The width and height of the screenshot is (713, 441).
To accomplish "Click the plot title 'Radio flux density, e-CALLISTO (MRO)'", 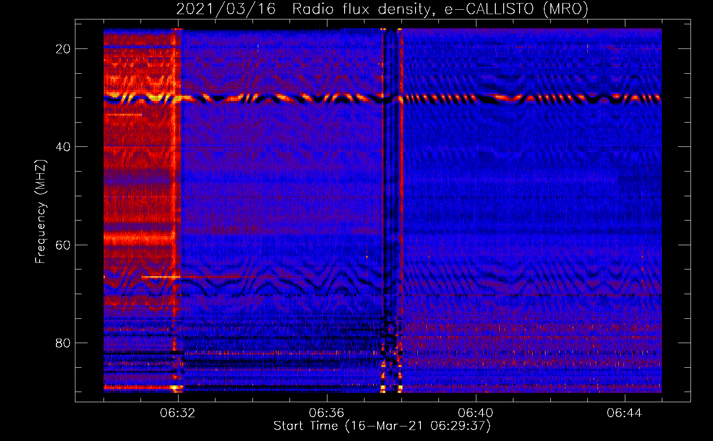I will pos(440,9).
